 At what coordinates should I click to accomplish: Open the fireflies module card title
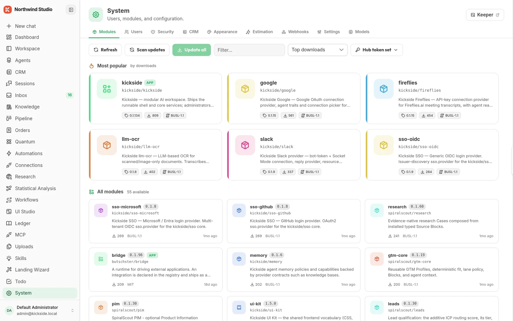(x=408, y=83)
